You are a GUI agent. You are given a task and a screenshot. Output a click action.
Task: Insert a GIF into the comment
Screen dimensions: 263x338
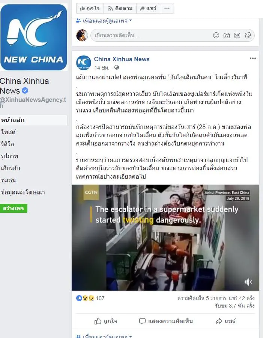coord(237,35)
